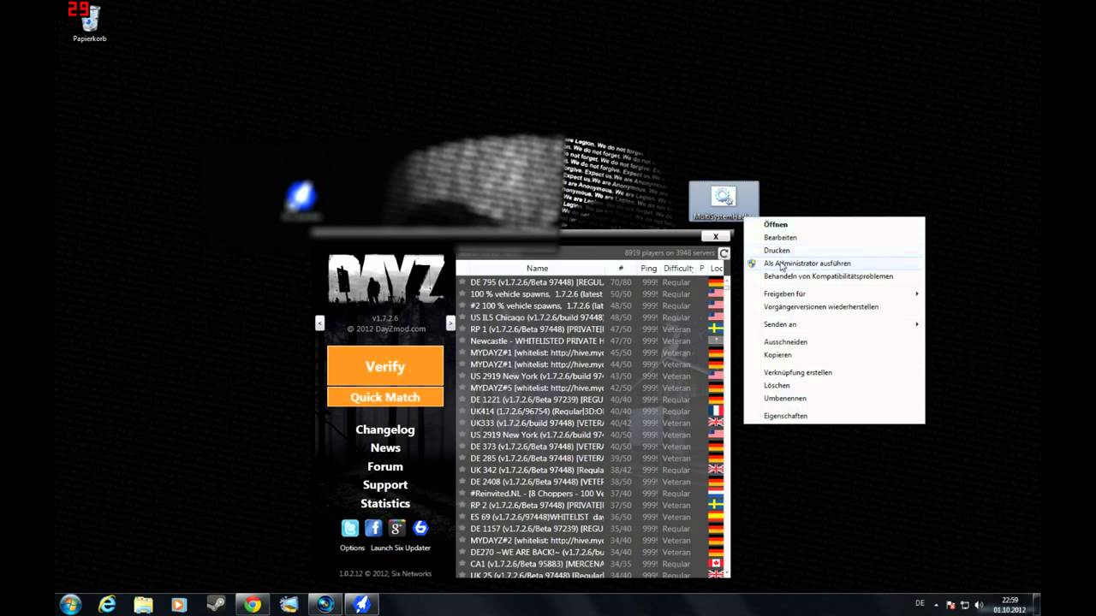This screenshot has height=616, width=1096.
Task: Open the Windows Start menu
Action: pos(70,604)
